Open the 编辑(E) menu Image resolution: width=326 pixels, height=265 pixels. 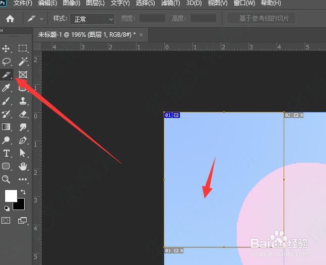[47, 4]
